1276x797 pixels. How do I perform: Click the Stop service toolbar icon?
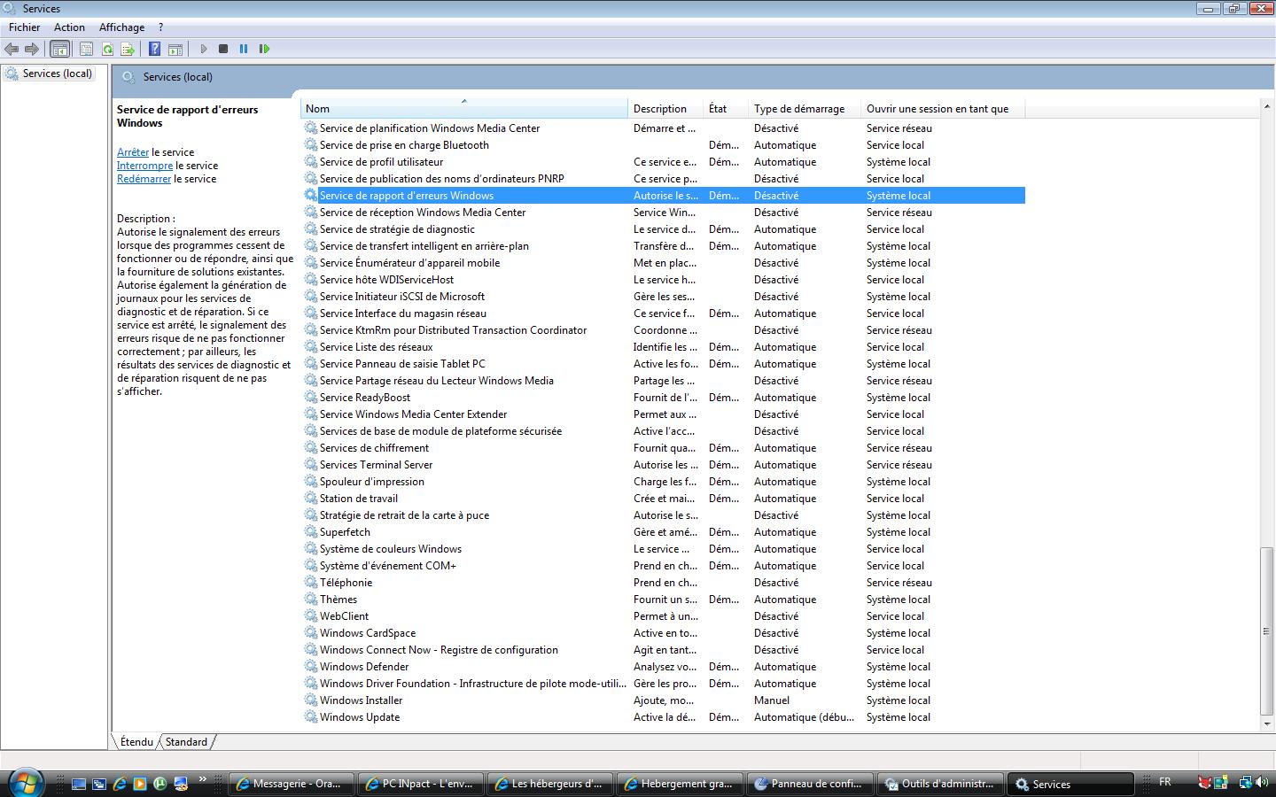coord(223,49)
